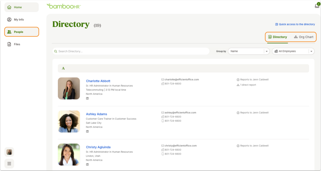The height and width of the screenshot is (171, 321).
Task: Open the Group by Name dropdown
Action: (249, 51)
